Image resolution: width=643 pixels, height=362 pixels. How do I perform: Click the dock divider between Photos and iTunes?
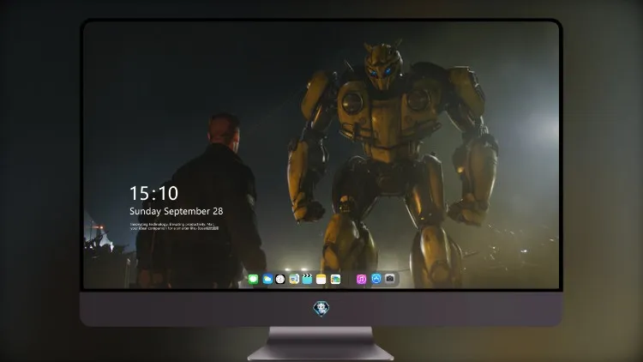coord(349,279)
